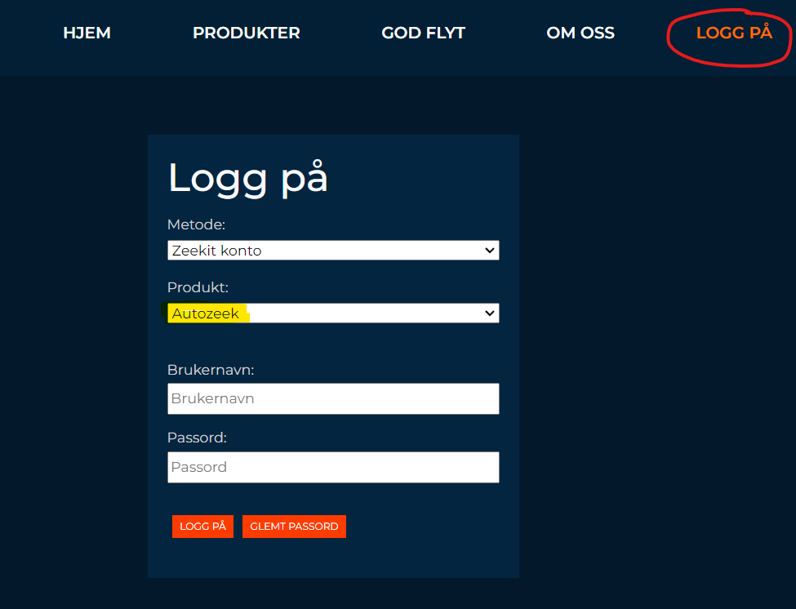This screenshot has width=796, height=609.
Task: Open the OM OSS page
Action: tap(580, 33)
